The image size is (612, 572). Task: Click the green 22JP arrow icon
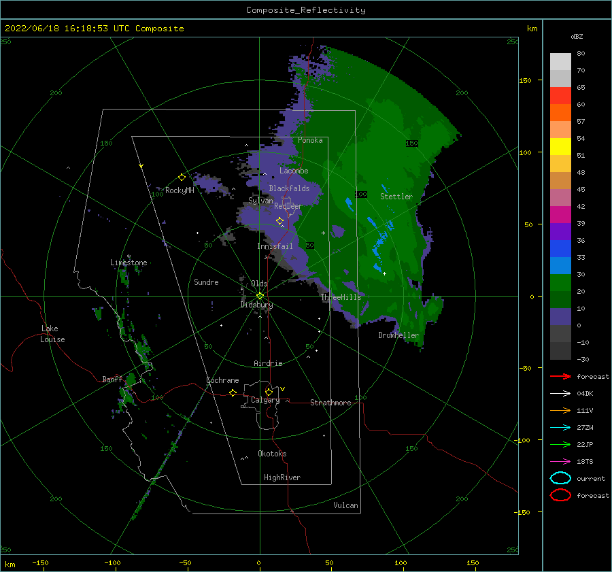tap(560, 444)
